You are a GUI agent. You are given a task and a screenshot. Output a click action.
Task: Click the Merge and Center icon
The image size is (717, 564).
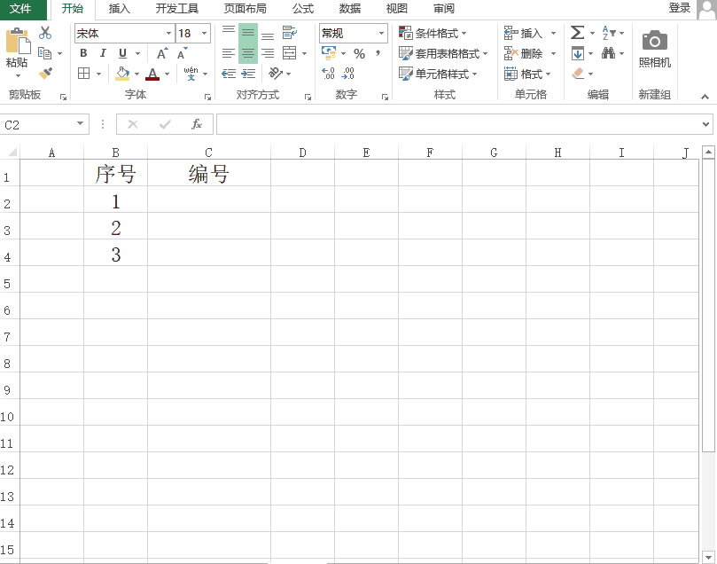pos(290,53)
